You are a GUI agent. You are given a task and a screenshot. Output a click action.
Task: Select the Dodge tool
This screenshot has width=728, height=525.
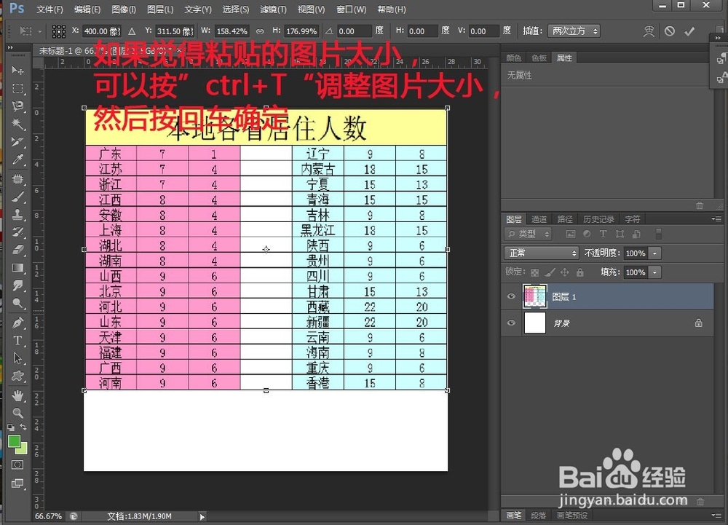pyautogui.click(x=17, y=304)
